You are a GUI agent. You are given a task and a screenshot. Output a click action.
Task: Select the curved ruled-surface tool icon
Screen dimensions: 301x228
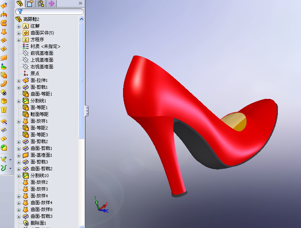4,84
